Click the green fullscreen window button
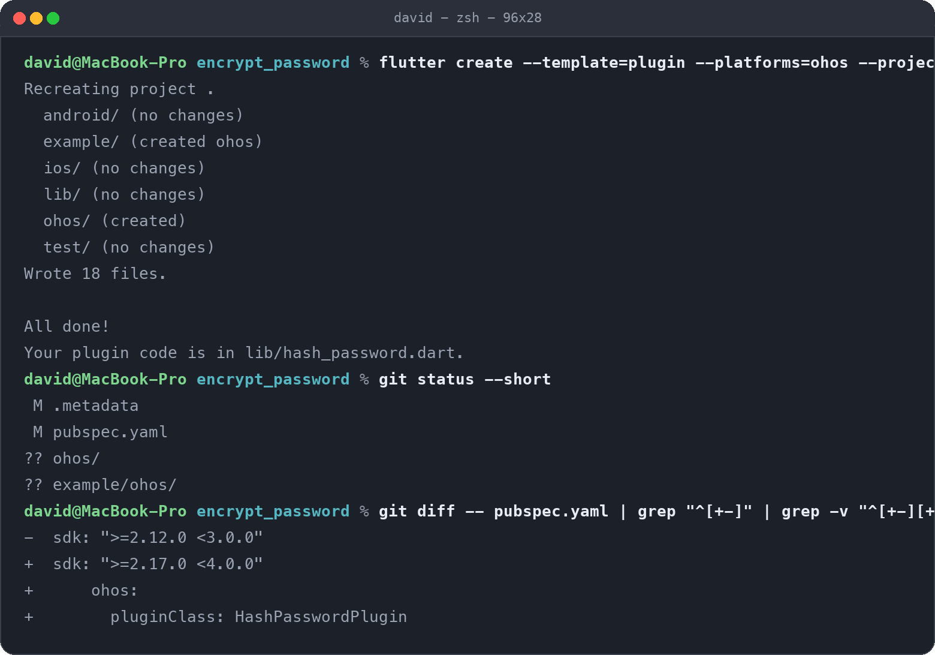This screenshot has height=655, width=935. click(x=53, y=18)
